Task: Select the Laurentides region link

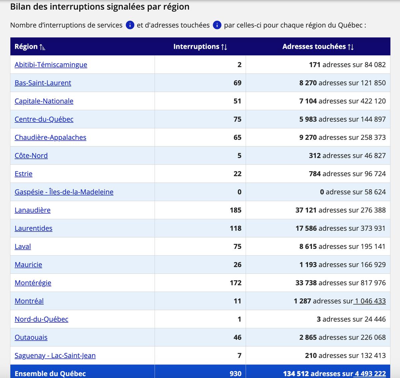Action: point(33,229)
